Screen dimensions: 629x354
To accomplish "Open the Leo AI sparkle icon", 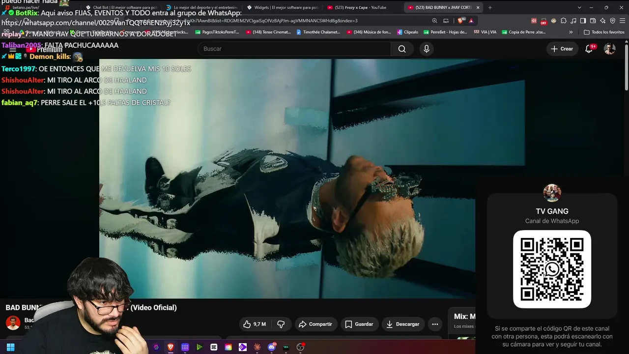I will (602, 21).
